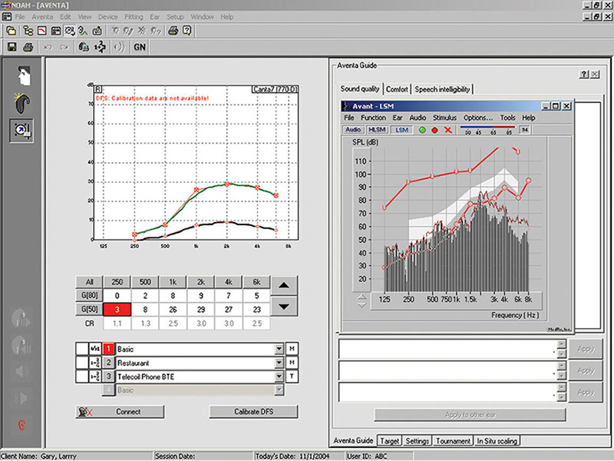Open the Telecoil Phone BTE dropdown
Viewport: 614px width, 461px height.
point(278,376)
